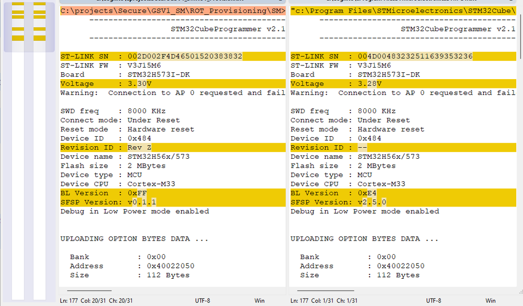Click the left pane path line C:\projects\Secure

pyautogui.click(x=173, y=11)
